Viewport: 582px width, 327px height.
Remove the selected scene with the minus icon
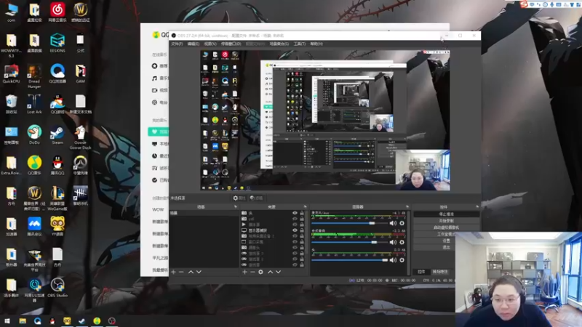coord(181,272)
